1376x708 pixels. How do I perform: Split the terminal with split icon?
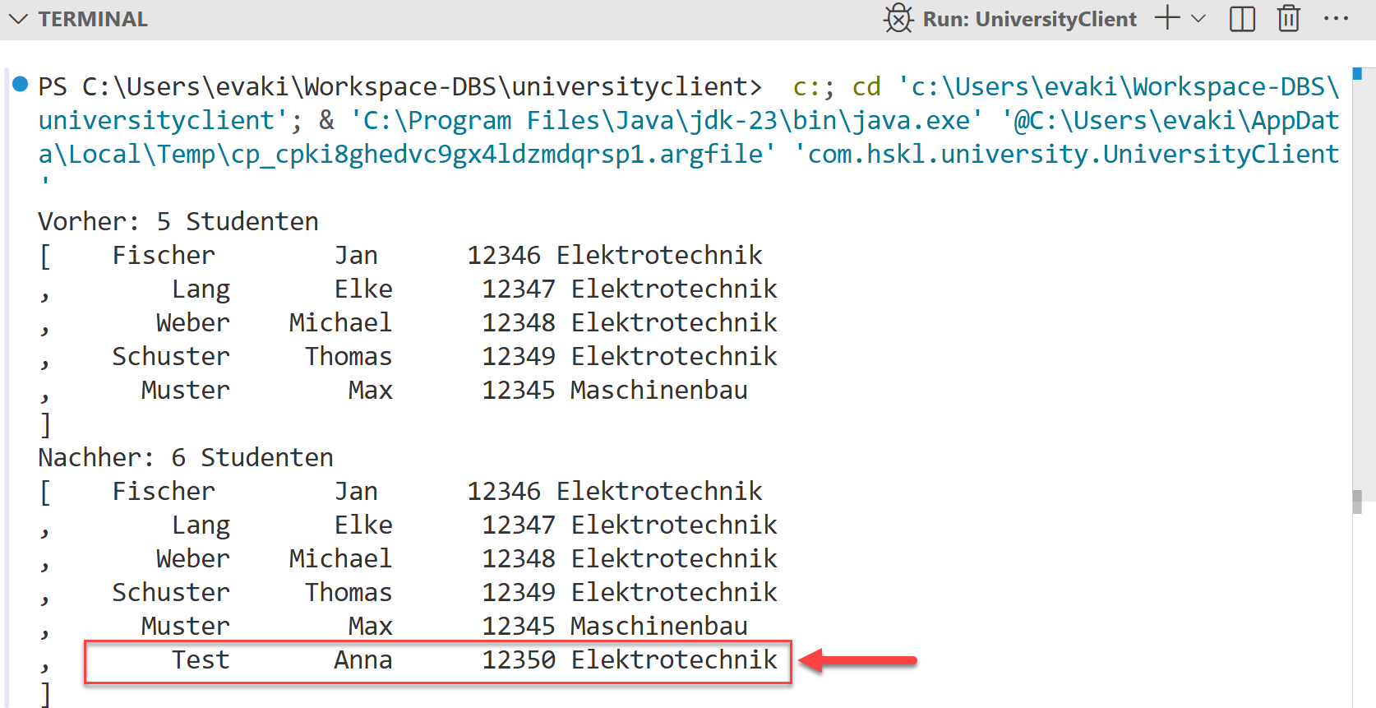1242,19
